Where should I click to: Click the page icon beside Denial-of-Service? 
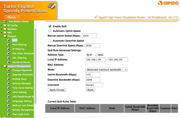point(9,62)
